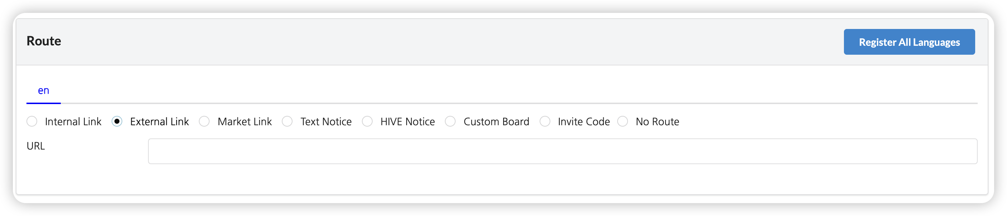This screenshot has width=1007, height=216.
Task: Click the "Text Notice" label text
Action: (326, 122)
